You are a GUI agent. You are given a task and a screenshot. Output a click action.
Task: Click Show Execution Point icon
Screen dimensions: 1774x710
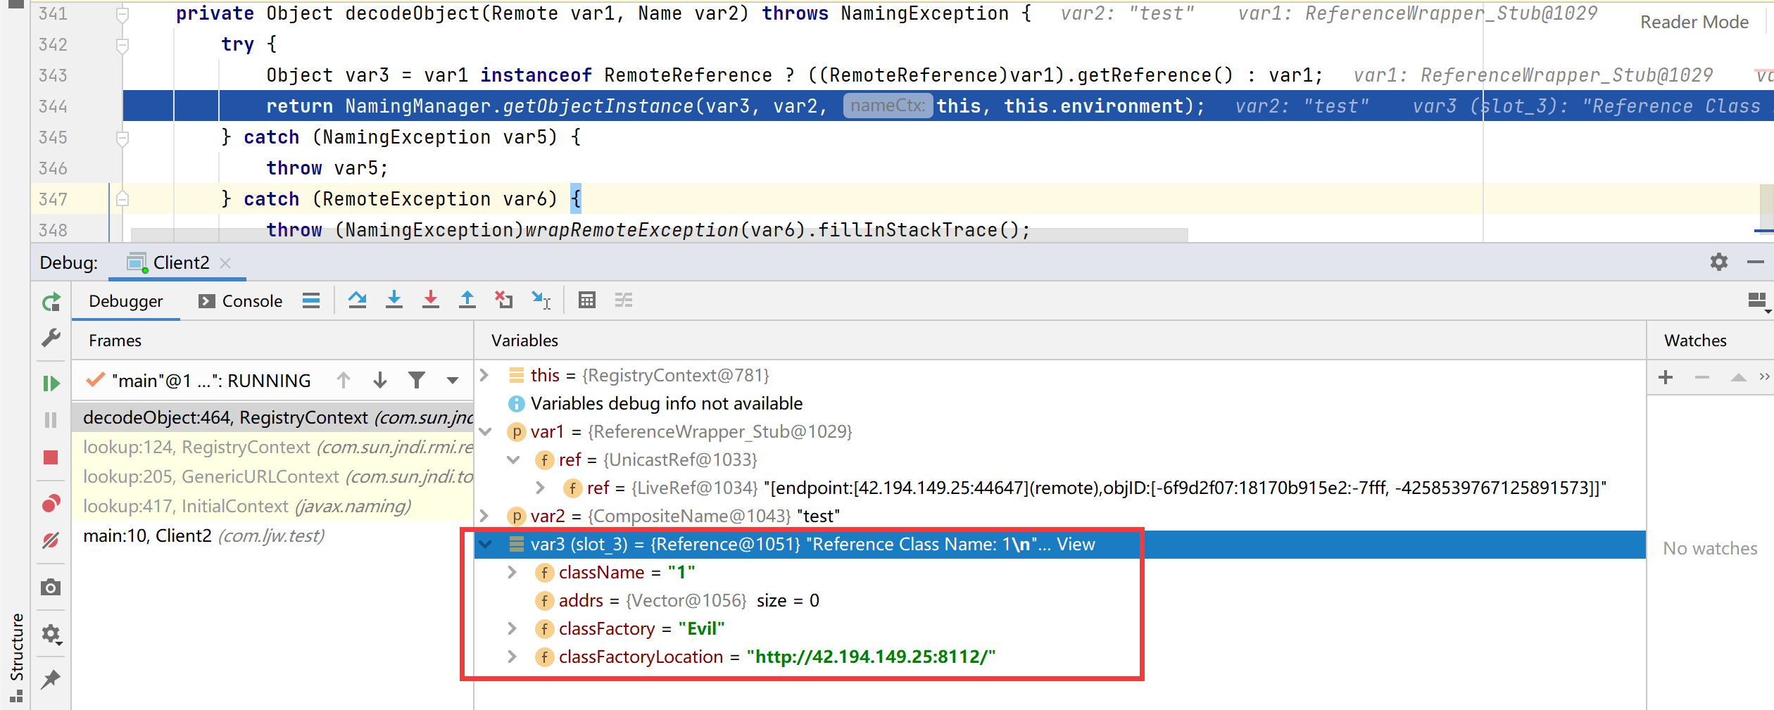[x=311, y=300]
